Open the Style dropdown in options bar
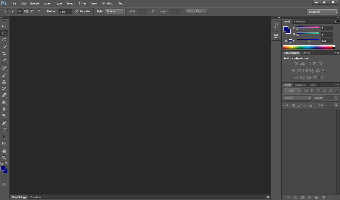Image resolution: width=340 pixels, height=200 pixels. click(x=115, y=11)
